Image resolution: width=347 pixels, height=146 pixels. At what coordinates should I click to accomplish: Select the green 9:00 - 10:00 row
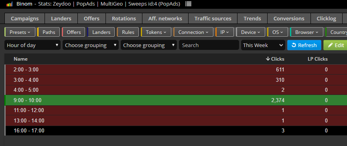click(176, 100)
